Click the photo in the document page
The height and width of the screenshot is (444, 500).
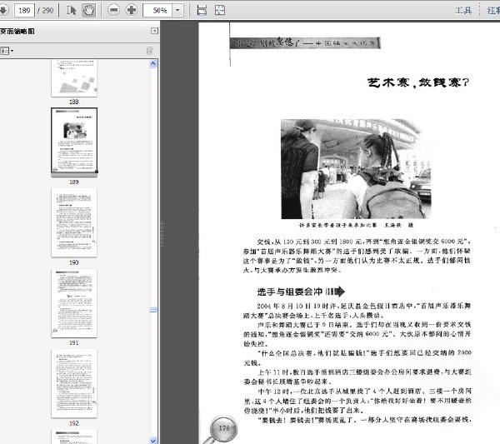pyautogui.click(x=356, y=169)
